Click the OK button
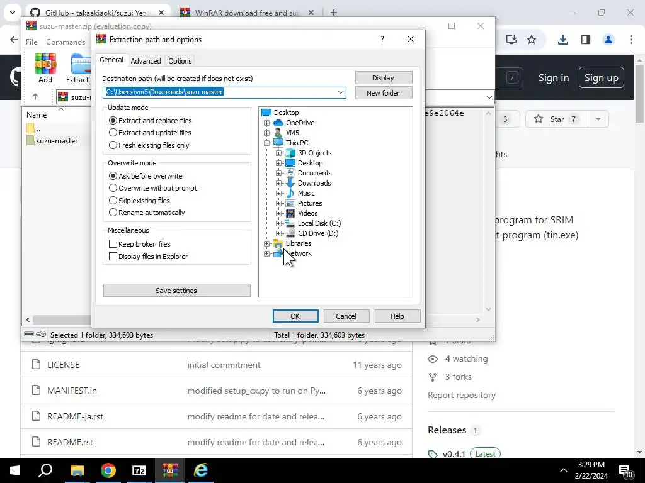Screen dimensions: 645x483 point(295,316)
